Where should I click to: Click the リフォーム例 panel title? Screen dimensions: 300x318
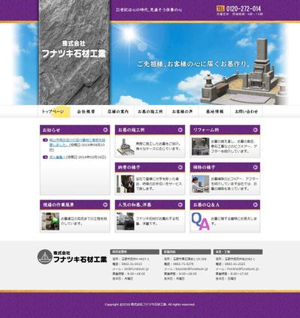206,130
